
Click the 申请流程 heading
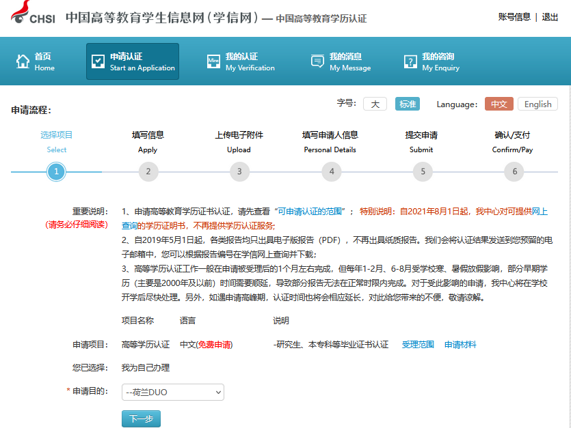coord(31,110)
